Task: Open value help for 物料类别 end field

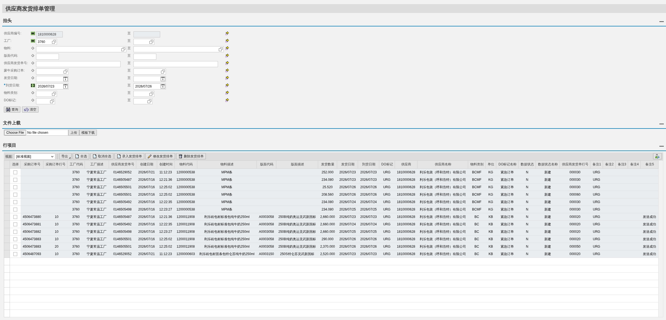Action: point(151,94)
